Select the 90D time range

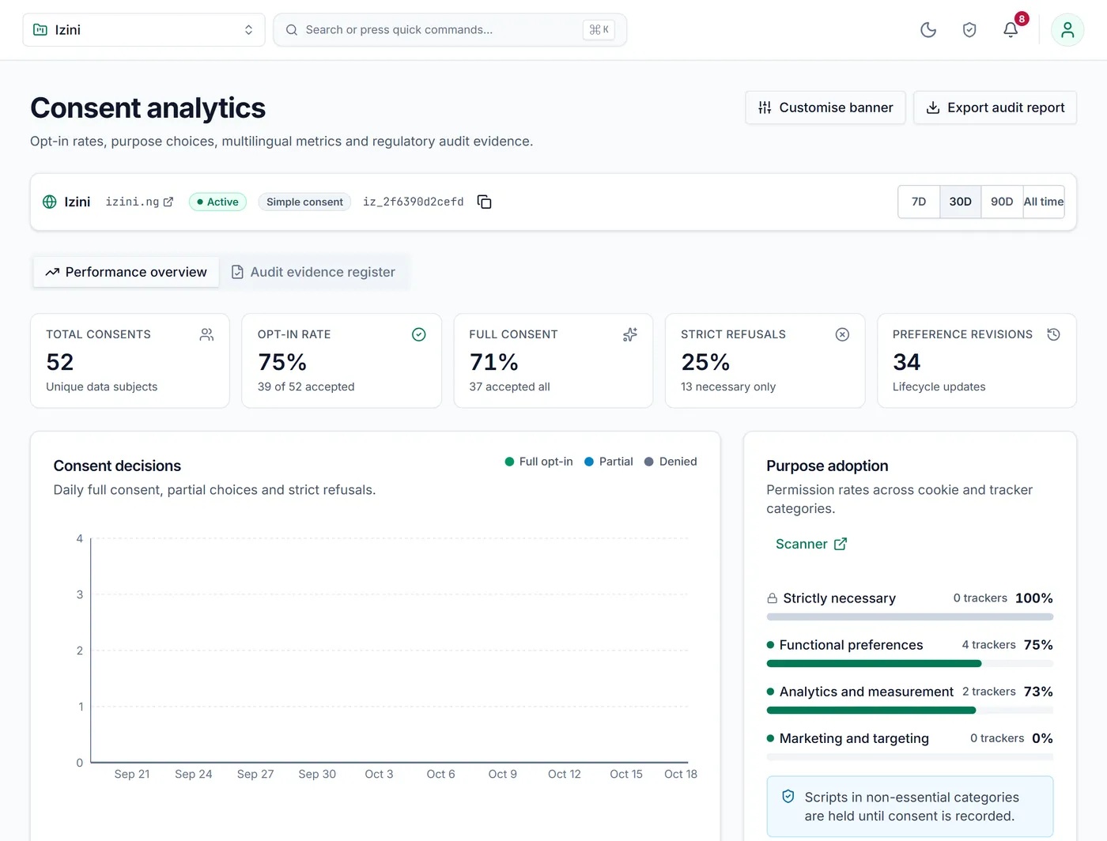click(x=1002, y=202)
